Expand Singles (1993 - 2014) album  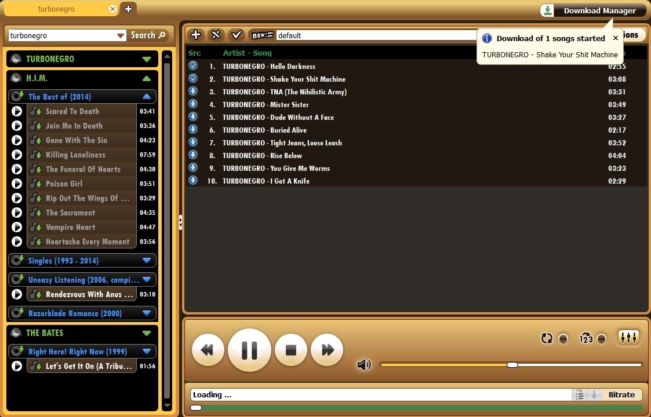[147, 261]
